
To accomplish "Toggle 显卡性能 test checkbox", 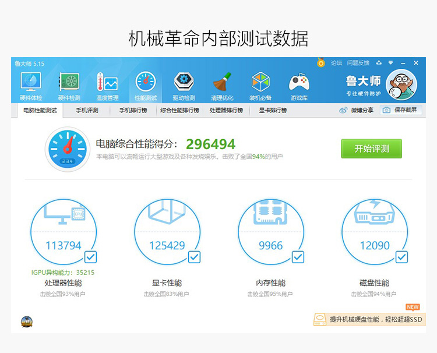I will pos(194,257).
